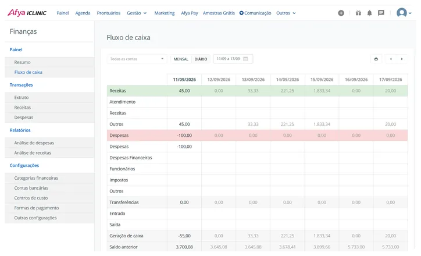Select the 13/09/2026 column header
The width and height of the screenshot is (421, 256).
tap(253, 80)
